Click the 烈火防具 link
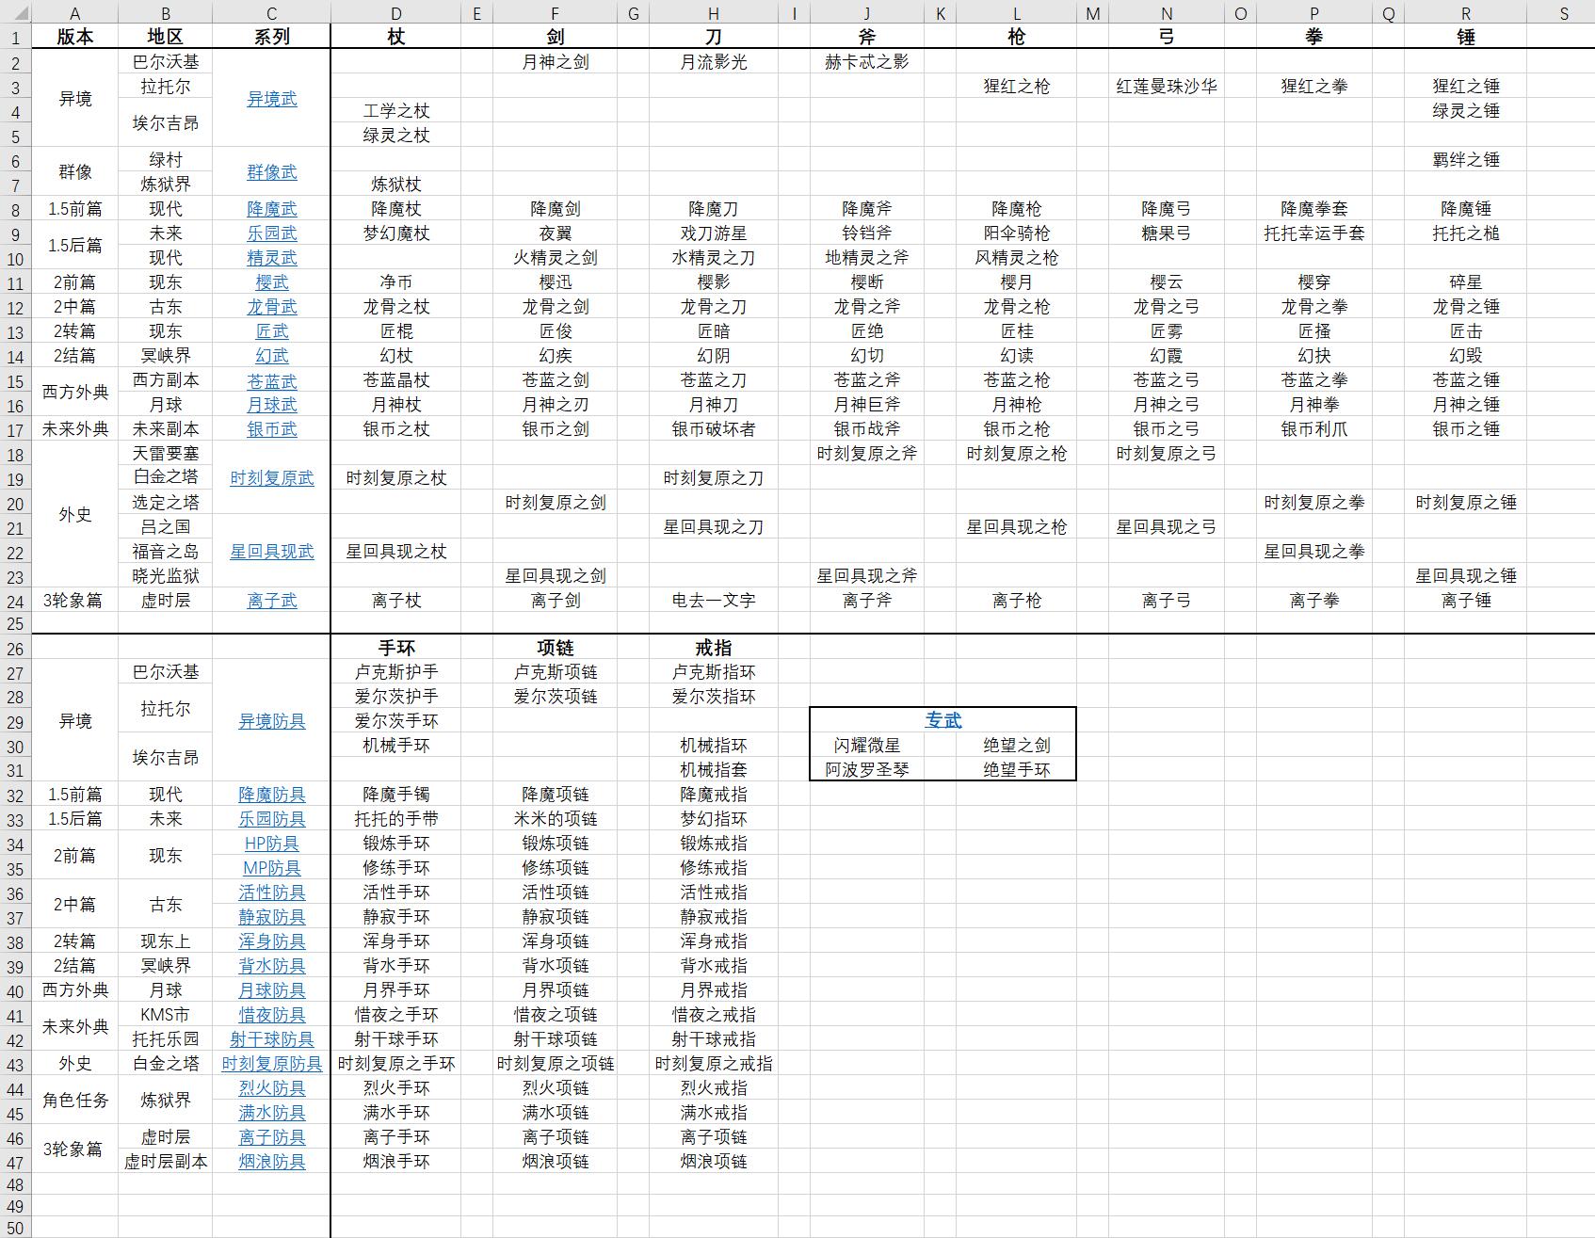 (x=271, y=1088)
